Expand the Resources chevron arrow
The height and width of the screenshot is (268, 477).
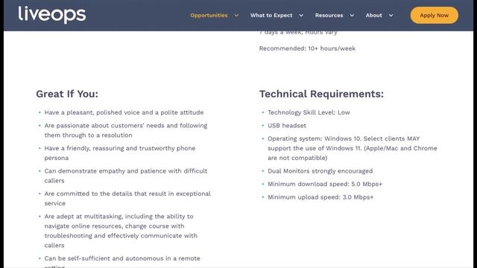(x=352, y=16)
